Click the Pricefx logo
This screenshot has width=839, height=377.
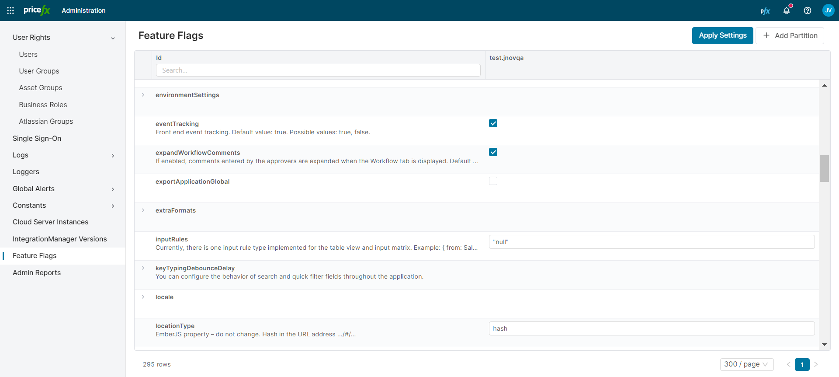click(x=37, y=10)
